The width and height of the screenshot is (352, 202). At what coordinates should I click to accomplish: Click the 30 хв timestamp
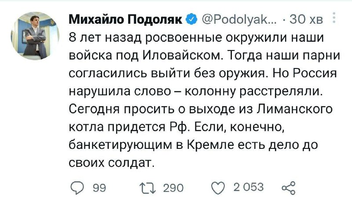click(x=310, y=20)
